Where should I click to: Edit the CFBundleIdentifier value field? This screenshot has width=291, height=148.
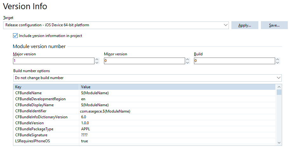click(178, 111)
